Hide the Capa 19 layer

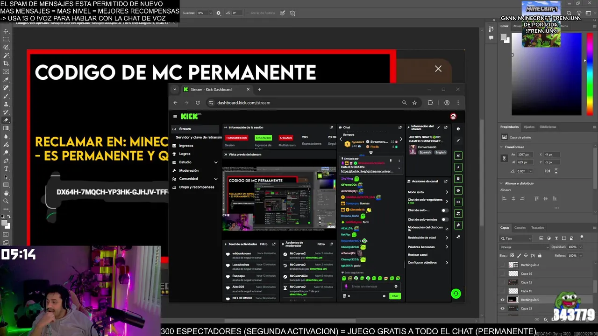[503, 308]
